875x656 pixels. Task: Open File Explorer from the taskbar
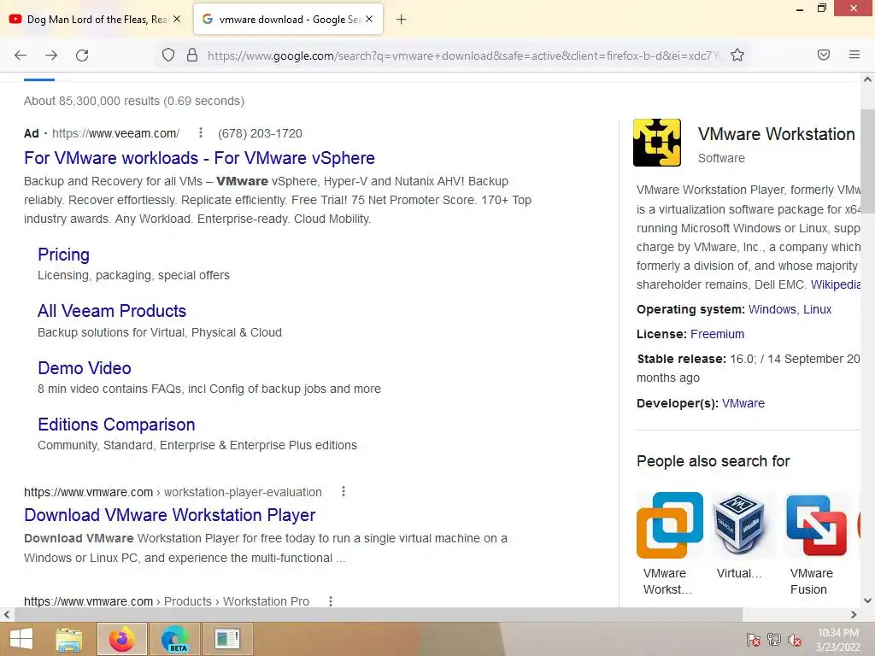click(x=68, y=639)
